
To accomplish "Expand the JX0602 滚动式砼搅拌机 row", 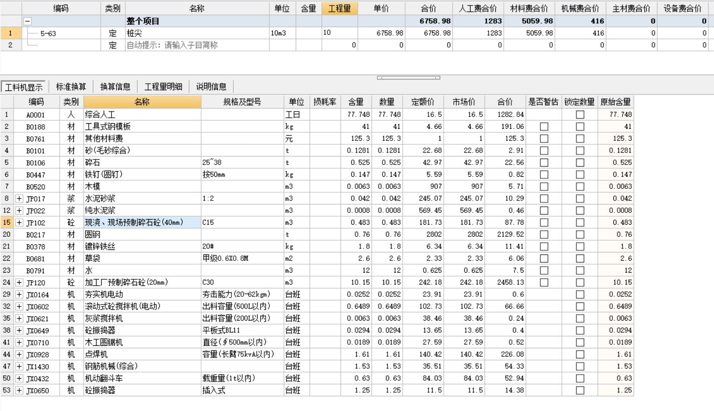I will tap(20, 306).
